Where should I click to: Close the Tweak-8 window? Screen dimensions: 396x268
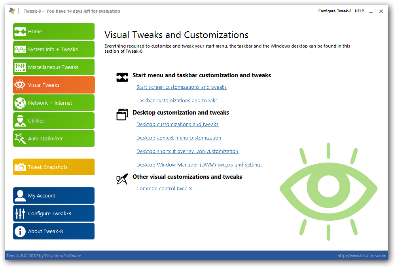(x=381, y=11)
